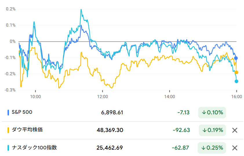The image size is (244, 156).
Task: Click the S&P 500 price 6,898.61
Action: pos(112,113)
